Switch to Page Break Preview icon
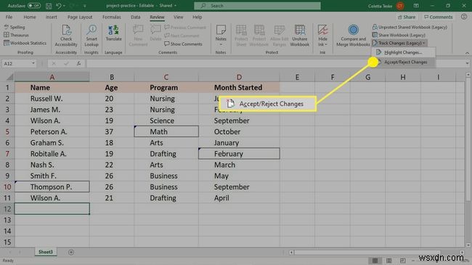 coord(402,261)
